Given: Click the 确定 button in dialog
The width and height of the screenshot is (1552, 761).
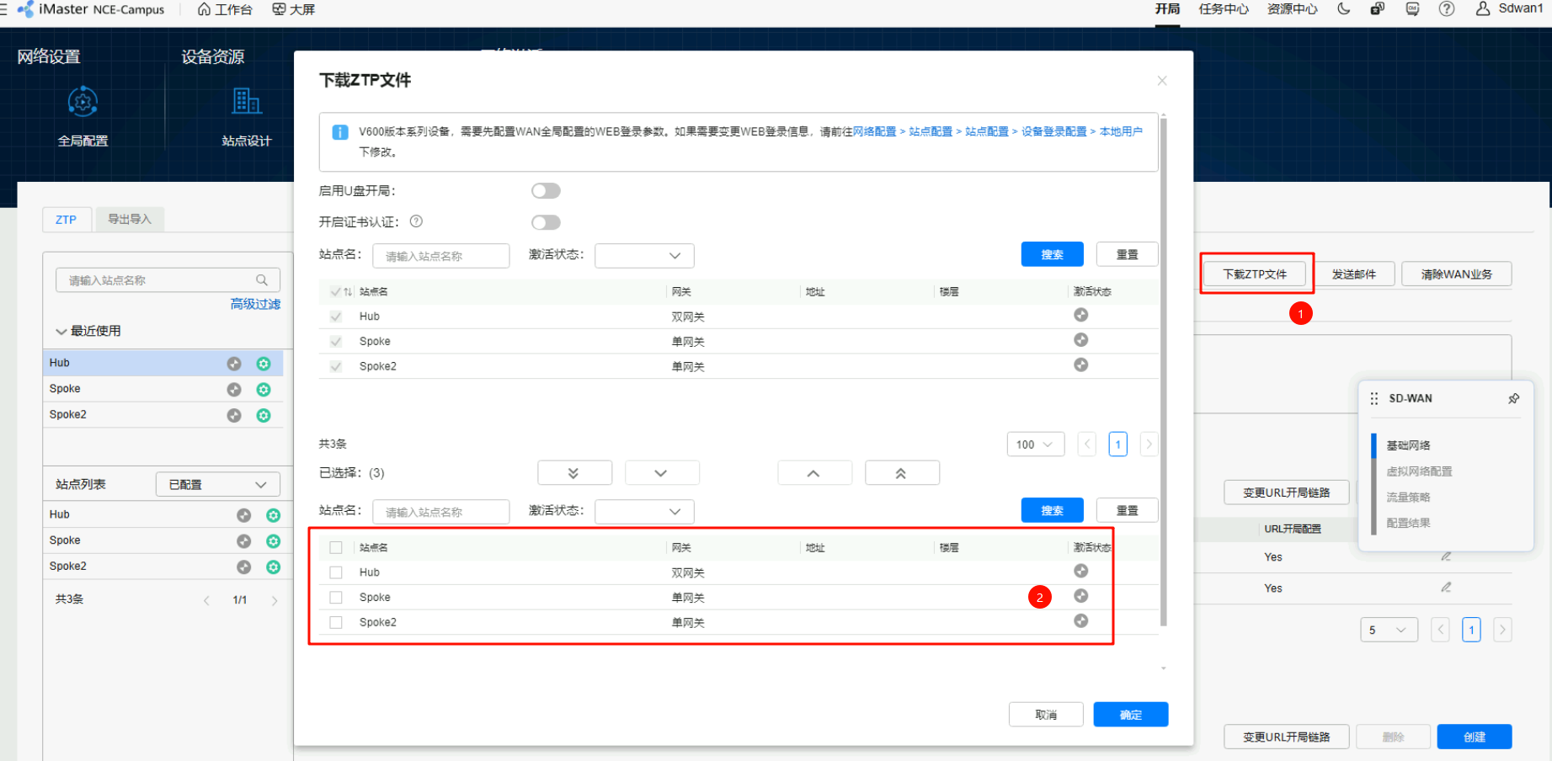Looking at the screenshot, I should [x=1130, y=715].
